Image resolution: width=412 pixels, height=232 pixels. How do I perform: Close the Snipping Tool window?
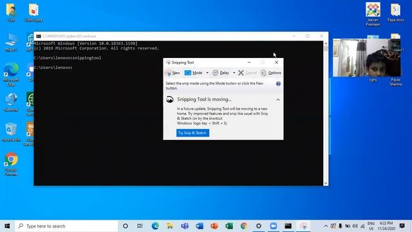(276, 63)
